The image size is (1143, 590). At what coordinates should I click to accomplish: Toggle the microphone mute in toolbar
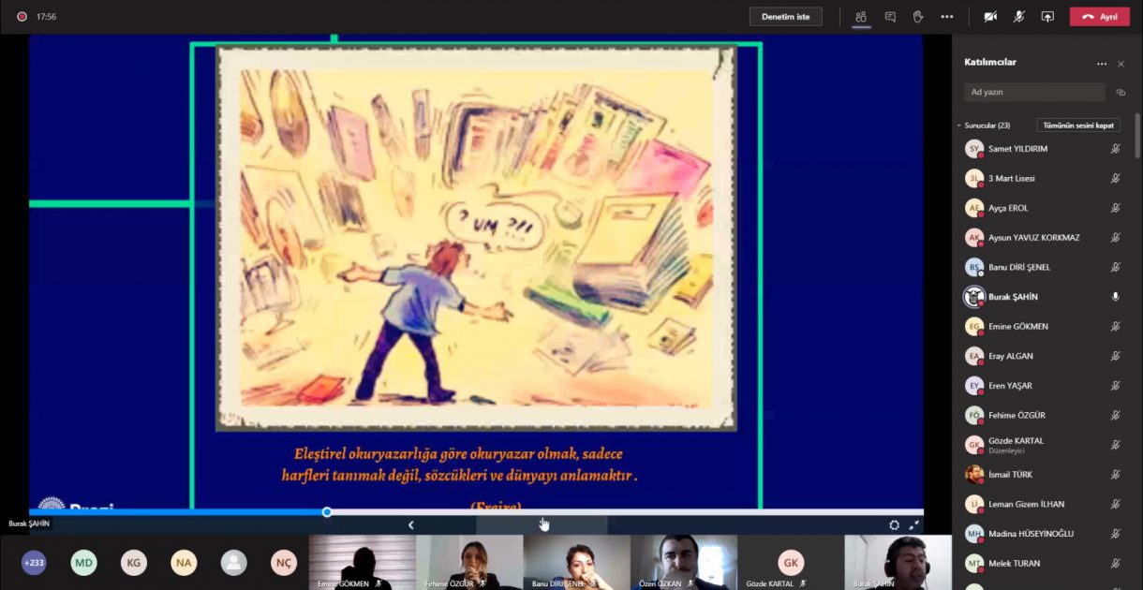(1019, 17)
